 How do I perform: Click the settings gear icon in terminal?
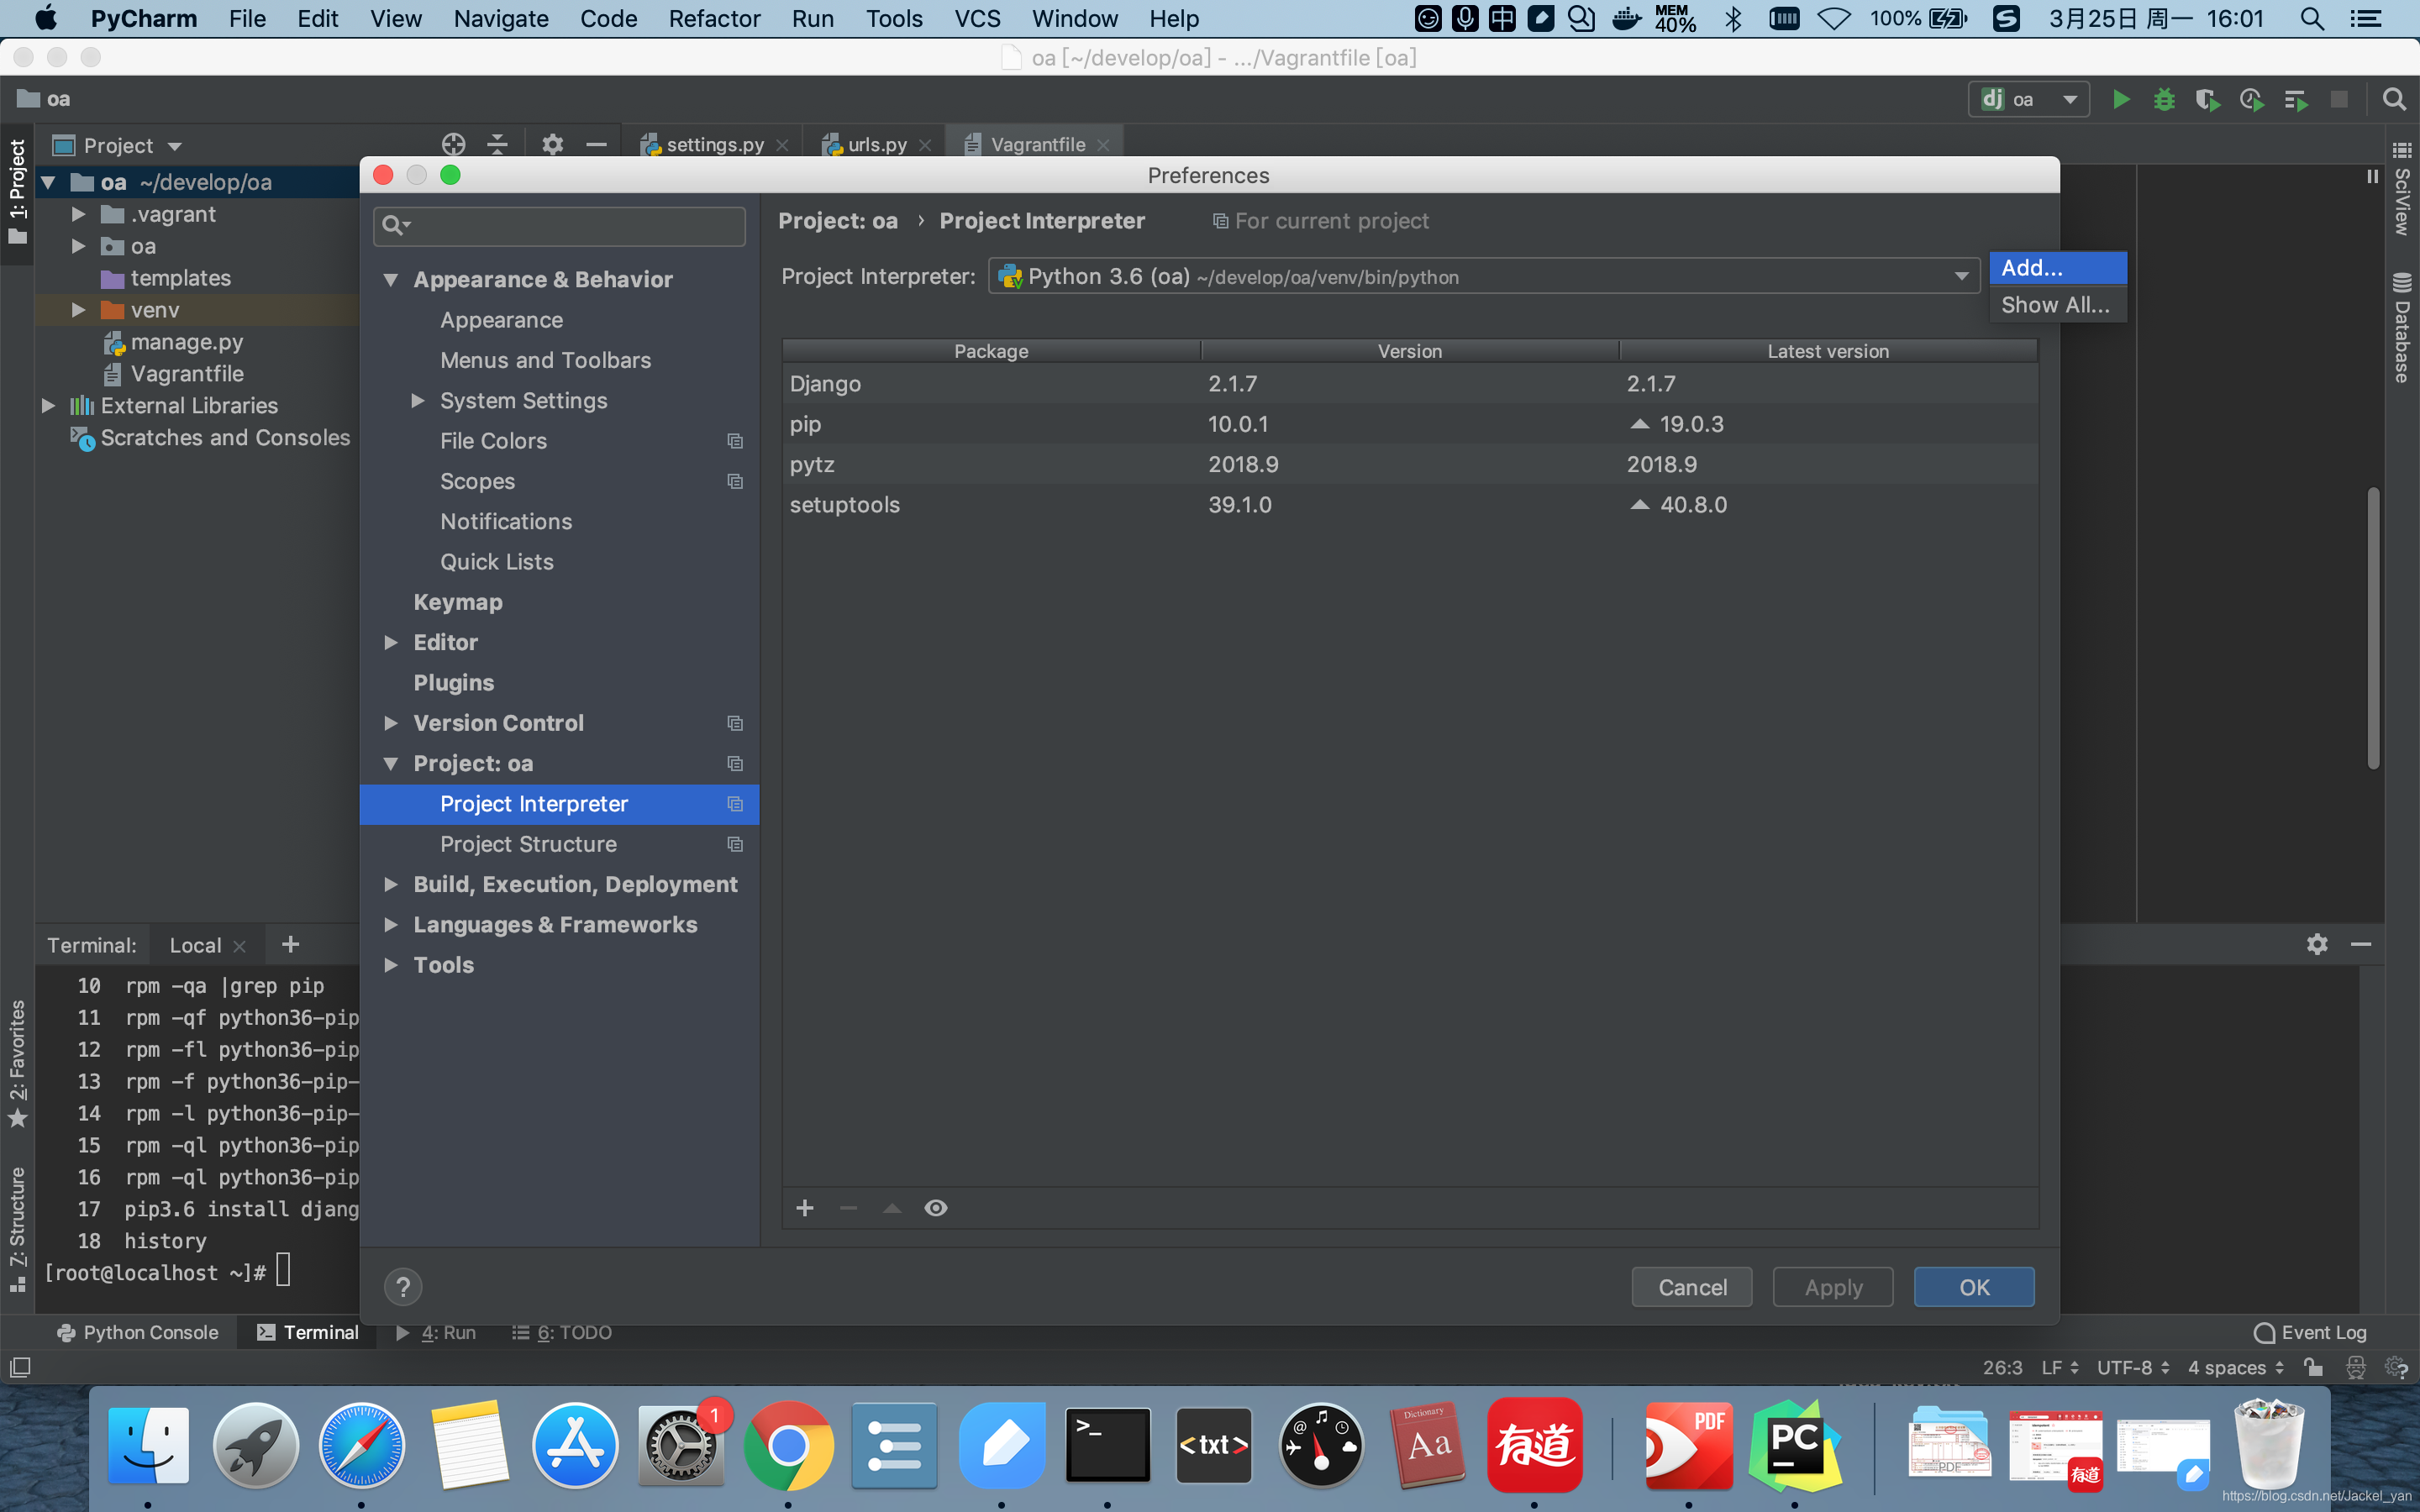tap(2317, 942)
